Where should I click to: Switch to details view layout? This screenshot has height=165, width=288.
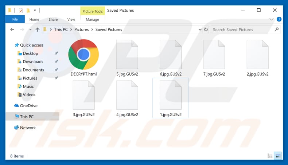(270, 156)
